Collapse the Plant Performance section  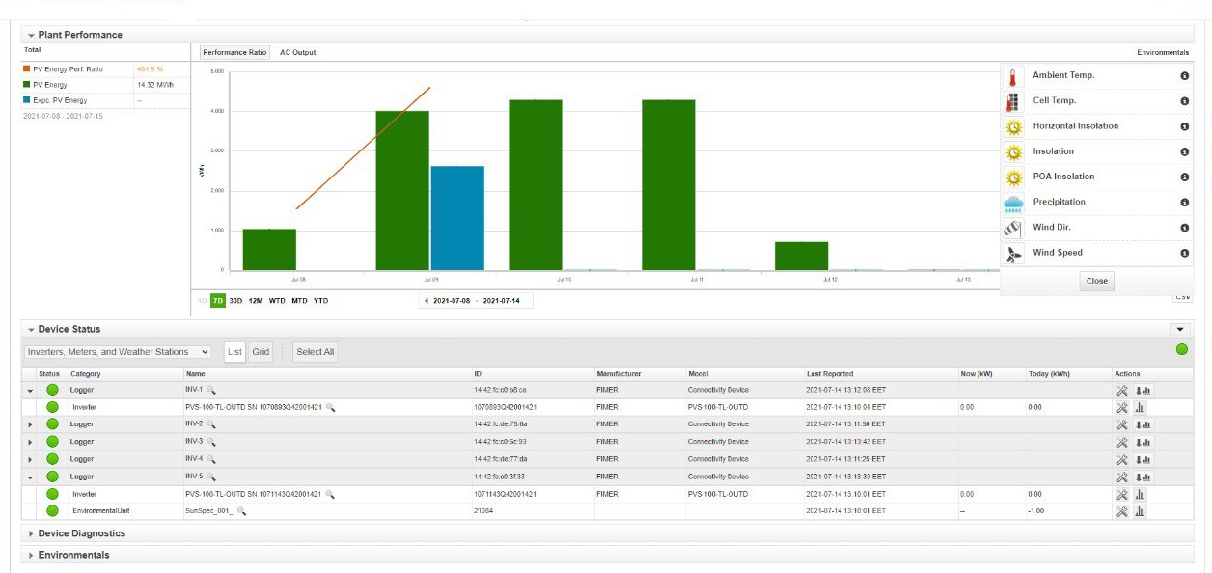coord(31,35)
